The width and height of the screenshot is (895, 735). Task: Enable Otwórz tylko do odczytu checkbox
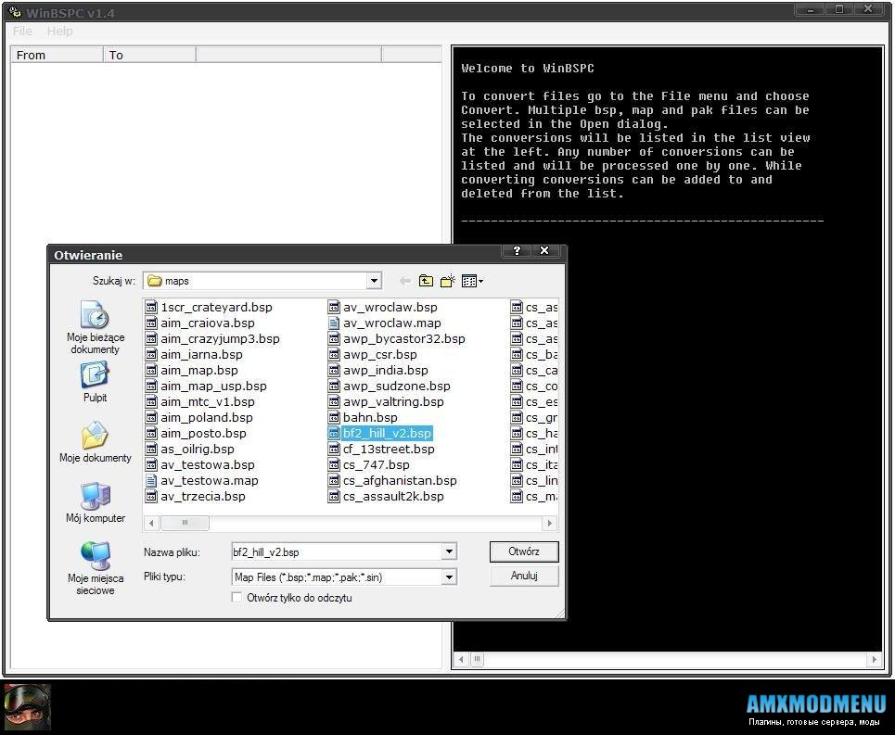pyautogui.click(x=237, y=598)
